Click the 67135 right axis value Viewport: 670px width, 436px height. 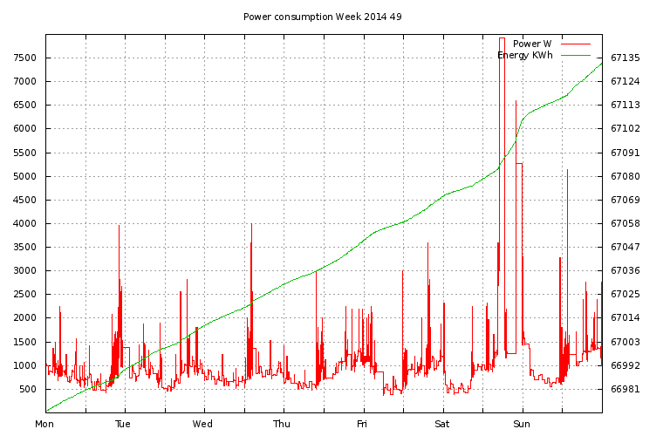pos(626,58)
